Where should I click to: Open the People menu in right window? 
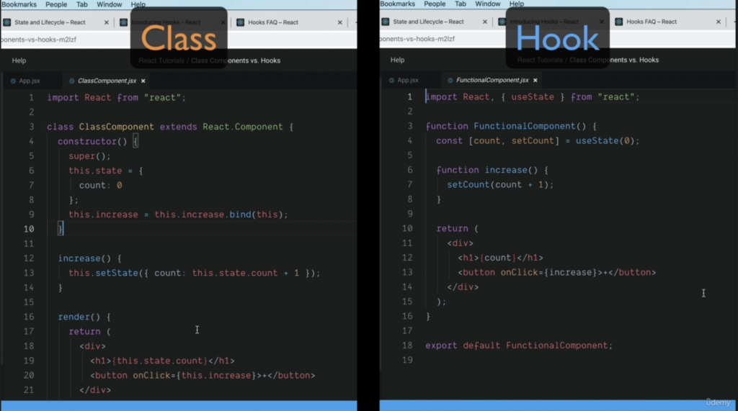click(x=435, y=4)
